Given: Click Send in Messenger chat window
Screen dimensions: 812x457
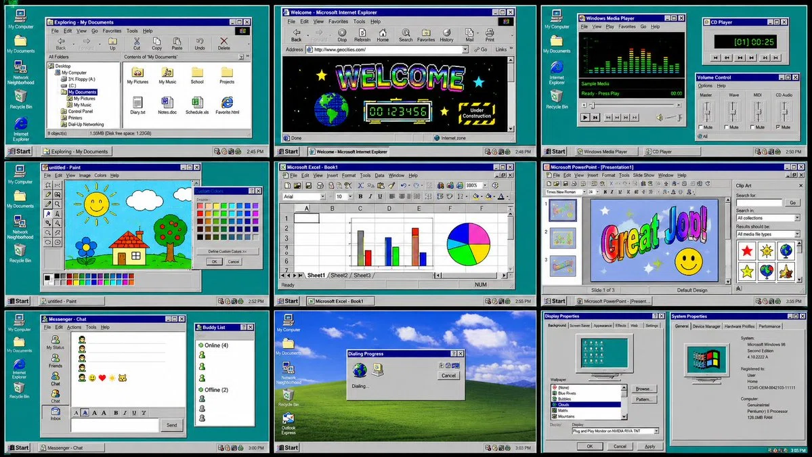Looking at the screenshot, I should [171, 425].
